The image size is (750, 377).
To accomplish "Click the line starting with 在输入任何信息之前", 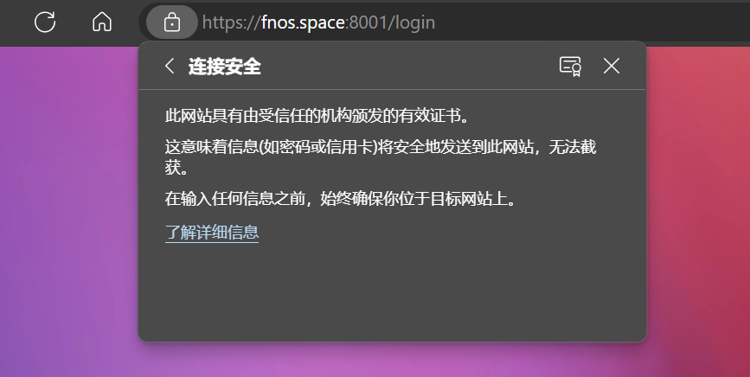I will click(x=342, y=198).
